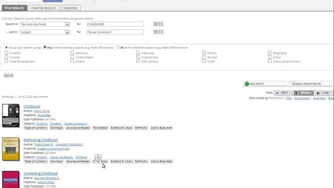
Task: Click the Falmer Press publisher link
Action: tap(46, 182)
